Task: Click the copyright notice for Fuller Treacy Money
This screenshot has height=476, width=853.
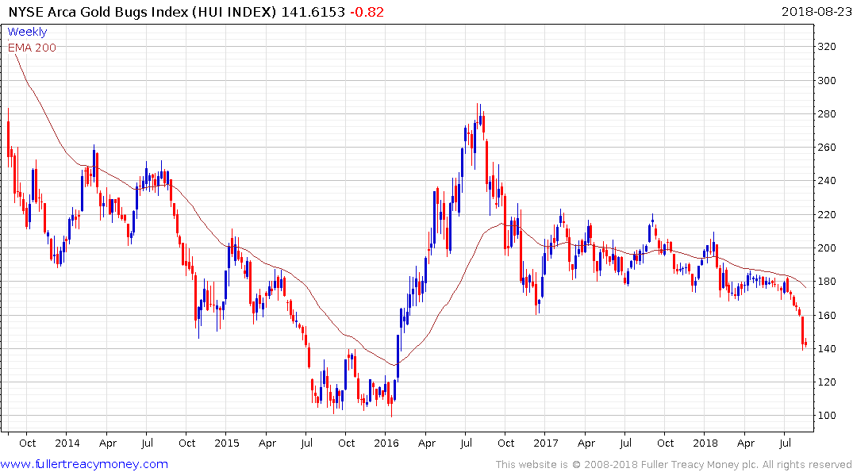Action: click(x=674, y=465)
